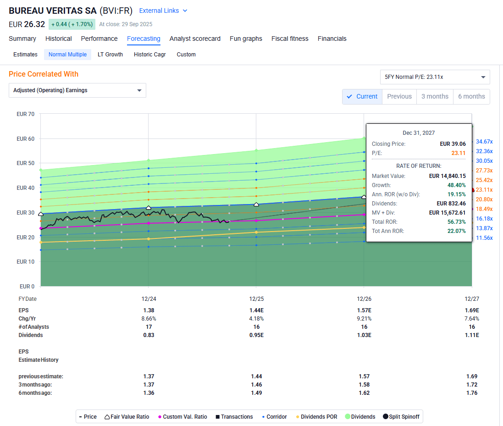The width and height of the screenshot is (503, 426).
Task: Switch to the Financials tab
Action: pos(332,39)
